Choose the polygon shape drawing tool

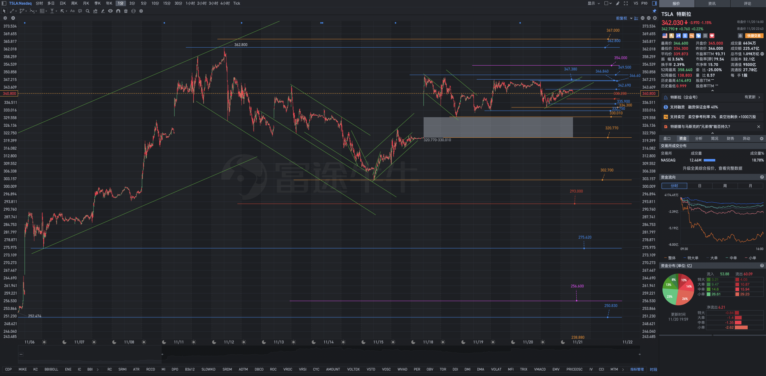tap(22, 11)
